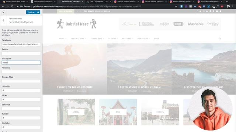Click the red Pocket extension icon
The height and width of the screenshot is (132, 236).
click(x=222, y=7)
